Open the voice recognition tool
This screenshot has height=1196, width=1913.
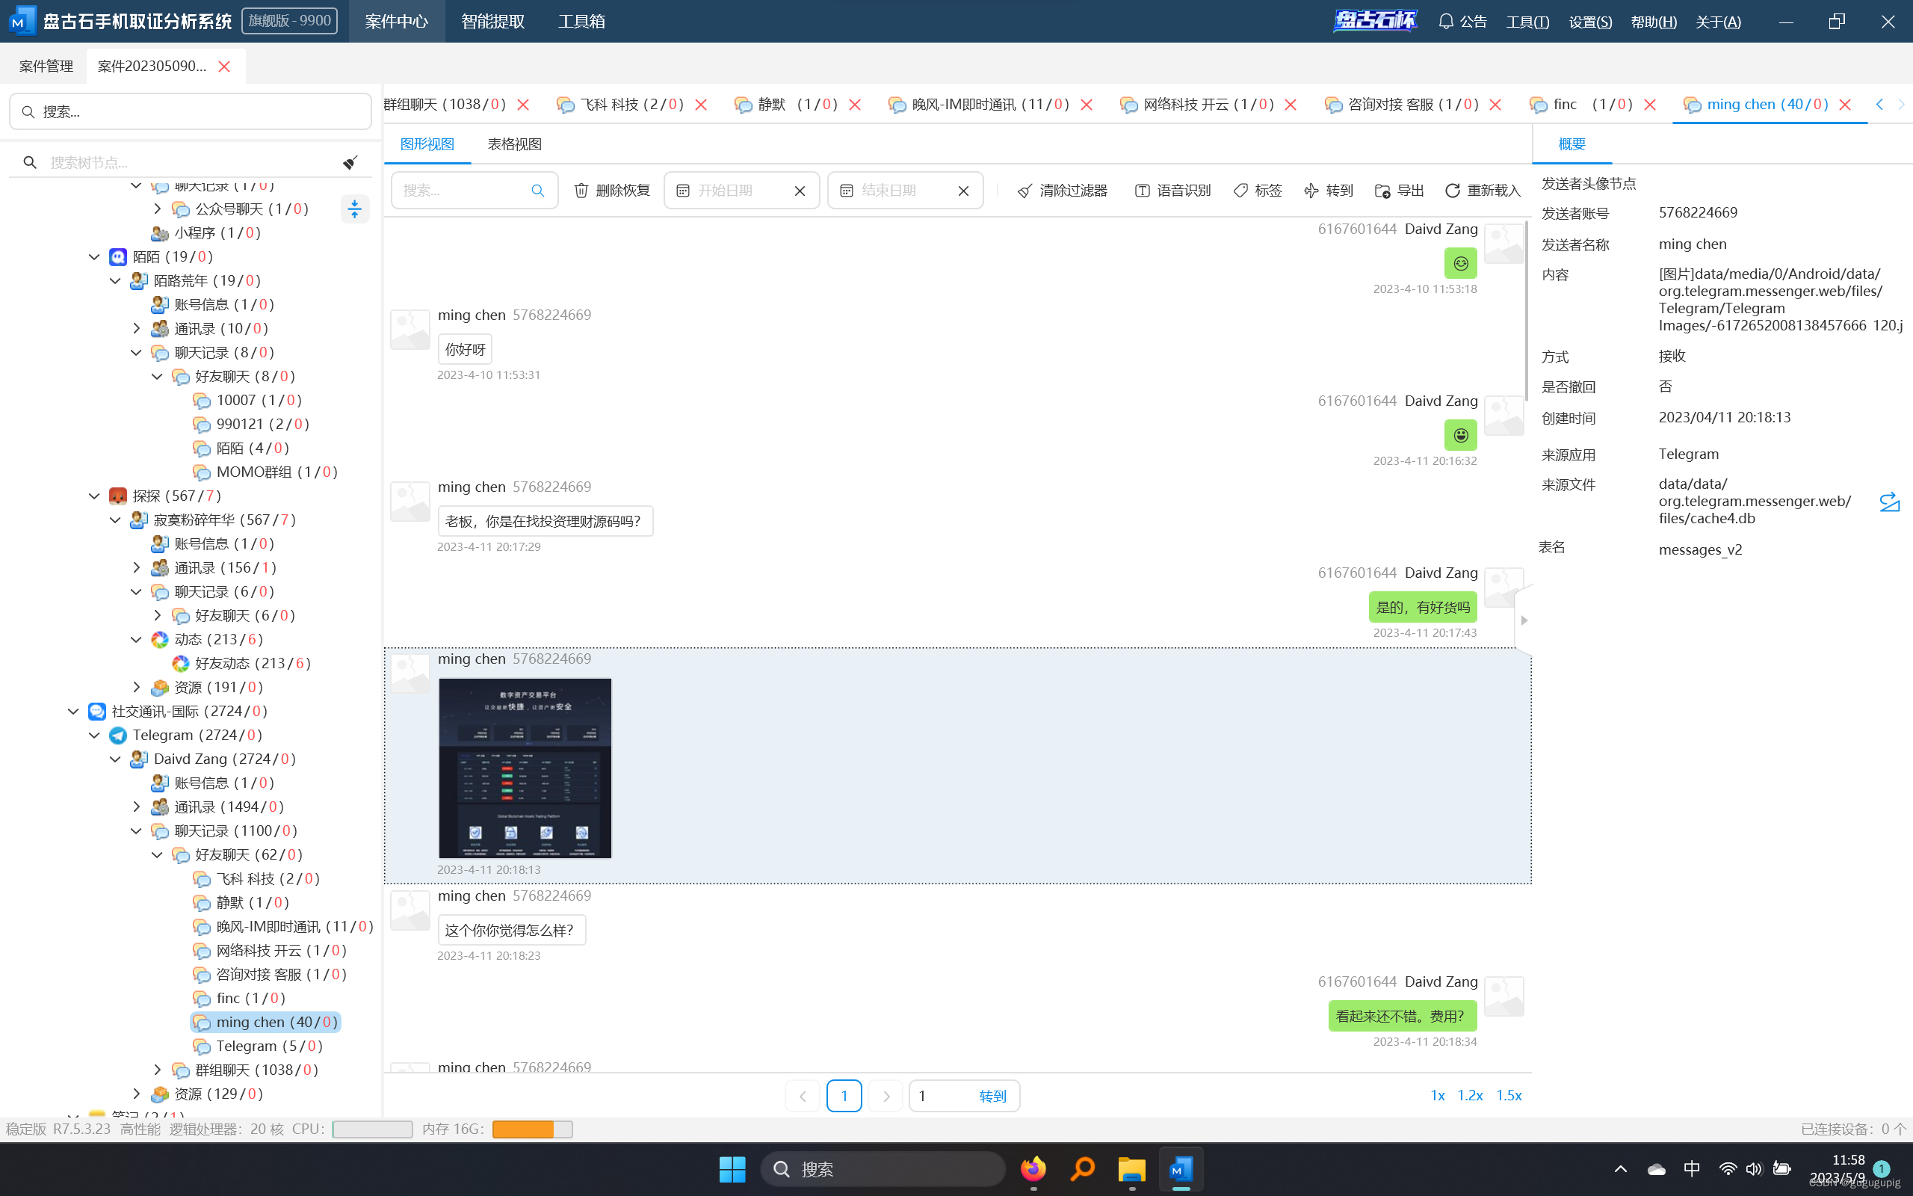(1172, 191)
